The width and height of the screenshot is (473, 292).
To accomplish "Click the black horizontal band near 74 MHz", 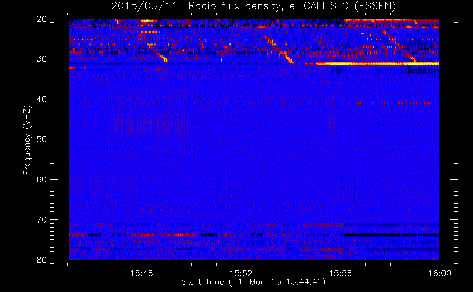I will 391,235.
